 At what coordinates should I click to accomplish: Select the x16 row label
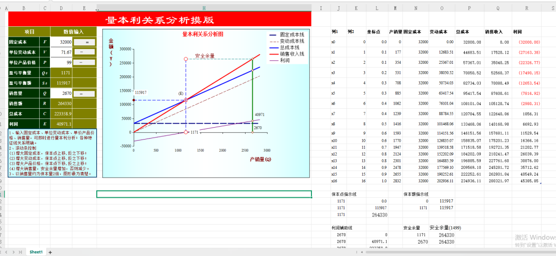(339, 181)
